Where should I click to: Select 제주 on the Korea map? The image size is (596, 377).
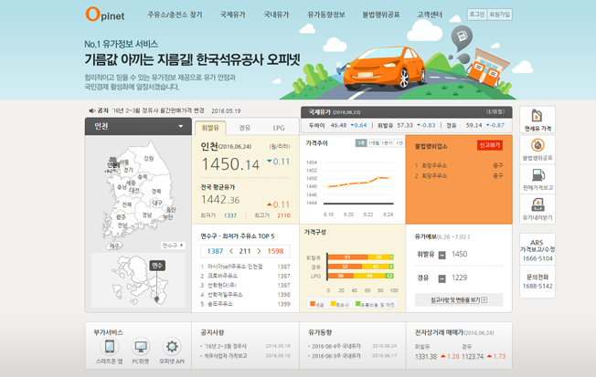click(x=114, y=246)
